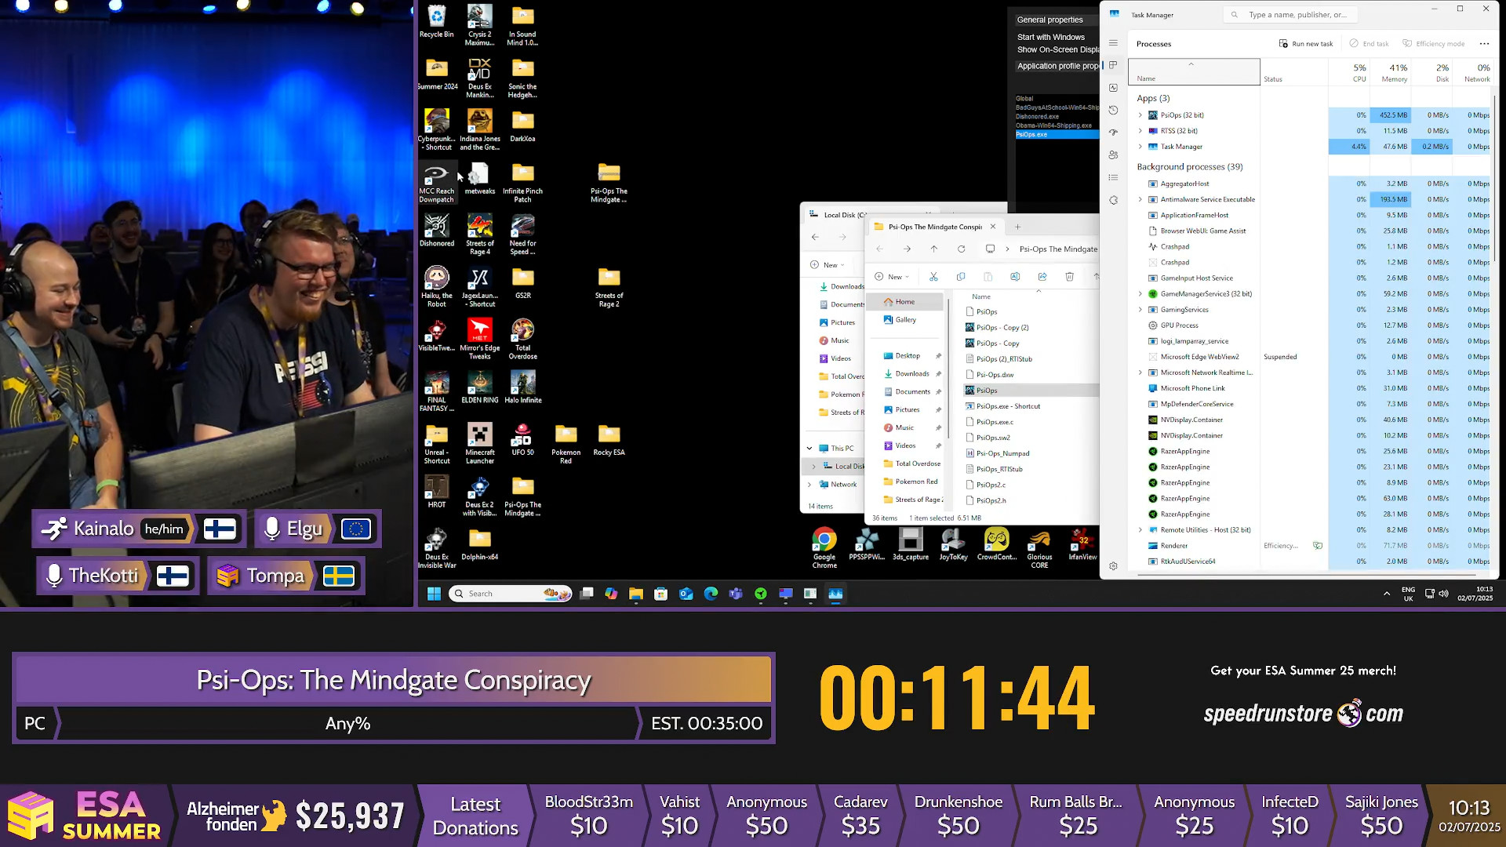Open Task Manager settings gear

[x=1113, y=565]
